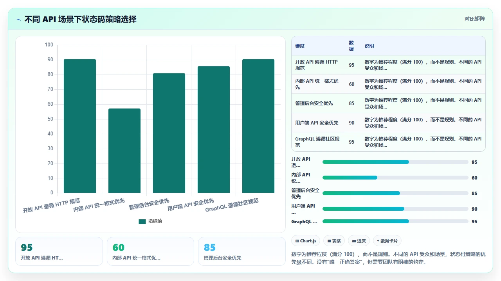This screenshot has height=281, width=501.
Task: Click the lightning icon beside the title
Action: (x=18, y=19)
